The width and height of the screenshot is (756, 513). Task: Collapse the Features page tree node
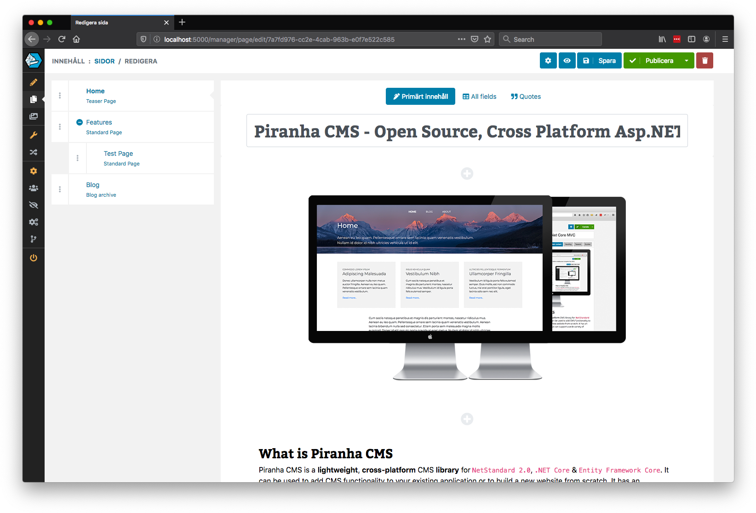point(80,122)
